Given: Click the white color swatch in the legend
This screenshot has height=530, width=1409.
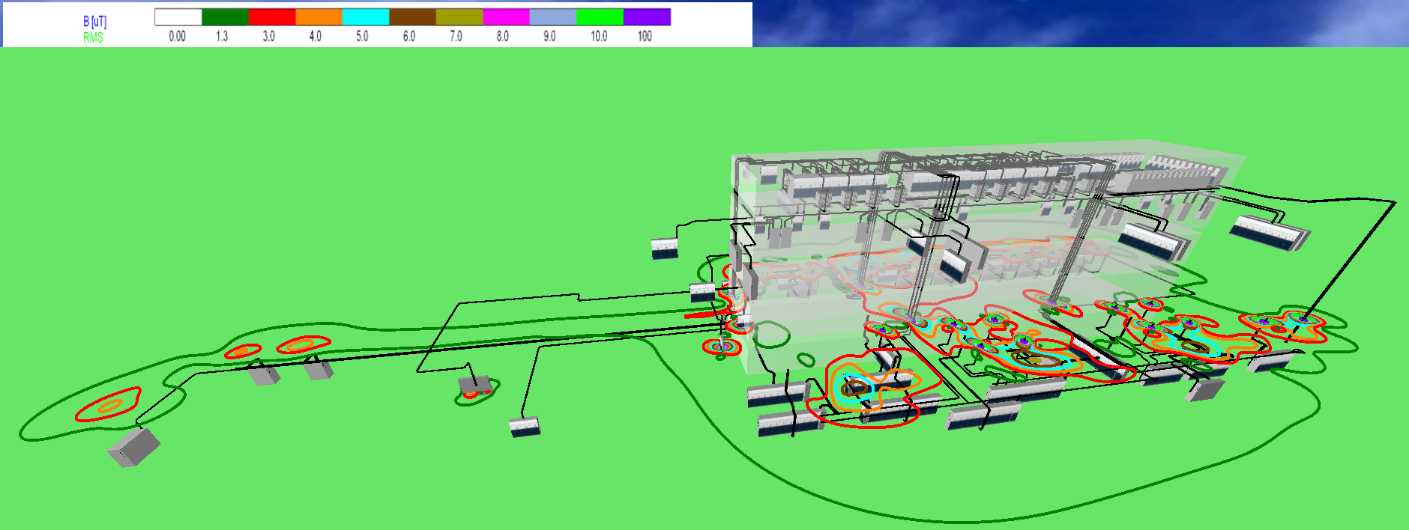Looking at the screenshot, I should (x=178, y=17).
